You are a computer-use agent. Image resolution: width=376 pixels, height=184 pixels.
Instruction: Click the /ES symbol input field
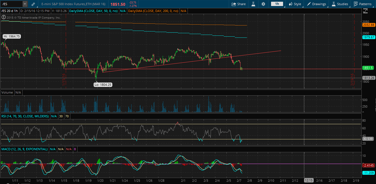pyautogui.click(x=11, y=4)
